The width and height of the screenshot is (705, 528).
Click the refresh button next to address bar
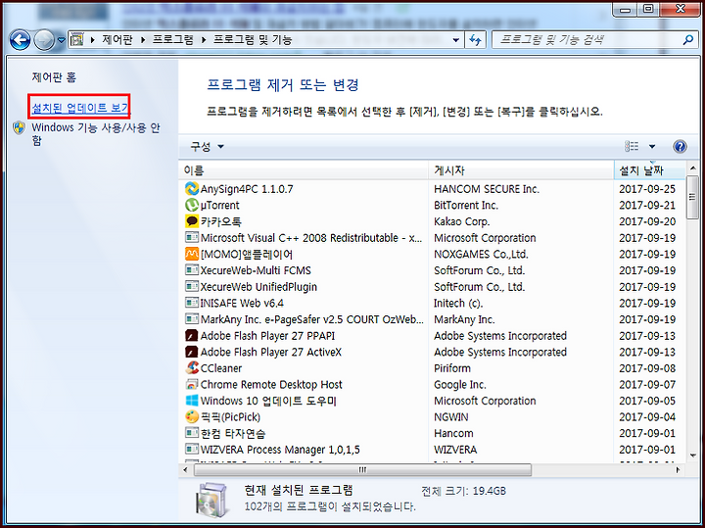tap(475, 40)
